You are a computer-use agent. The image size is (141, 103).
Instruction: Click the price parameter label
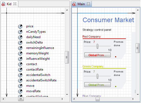tap(30, 26)
